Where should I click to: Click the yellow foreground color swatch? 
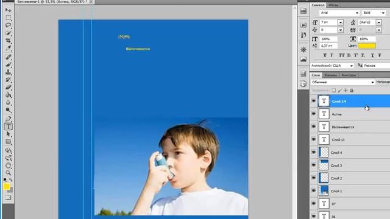pyautogui.click(x=7, y=187)
